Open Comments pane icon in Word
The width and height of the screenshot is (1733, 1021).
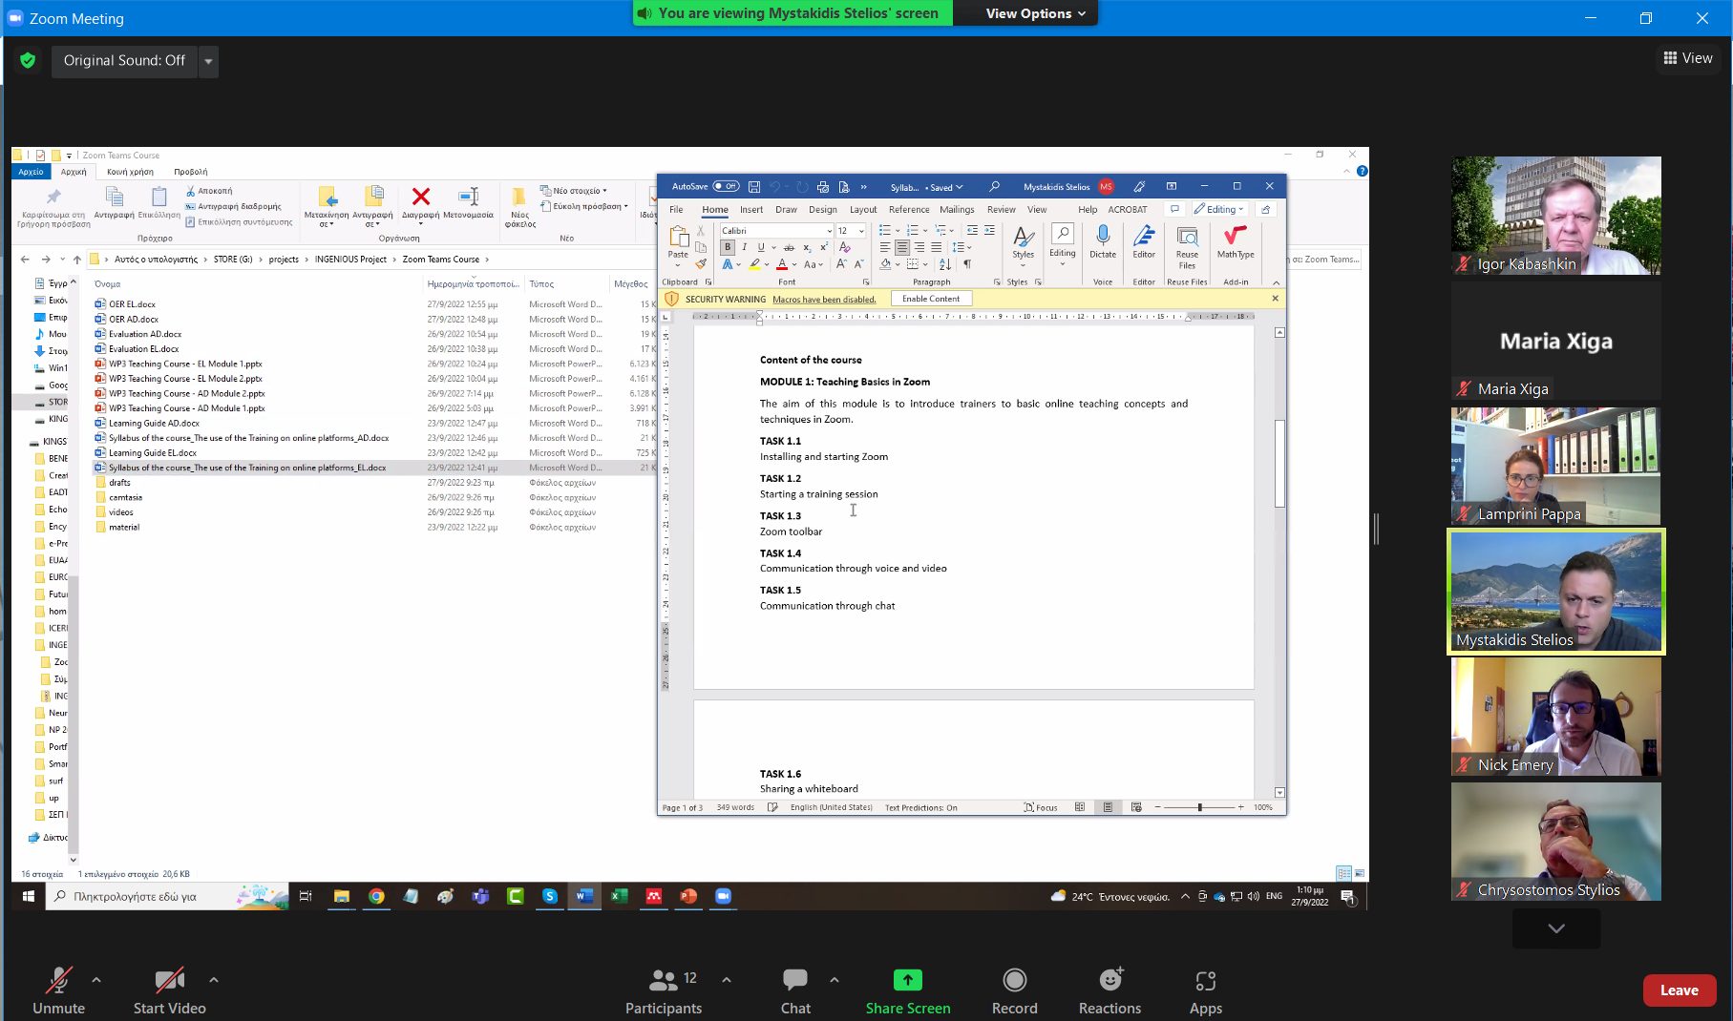1174,209
